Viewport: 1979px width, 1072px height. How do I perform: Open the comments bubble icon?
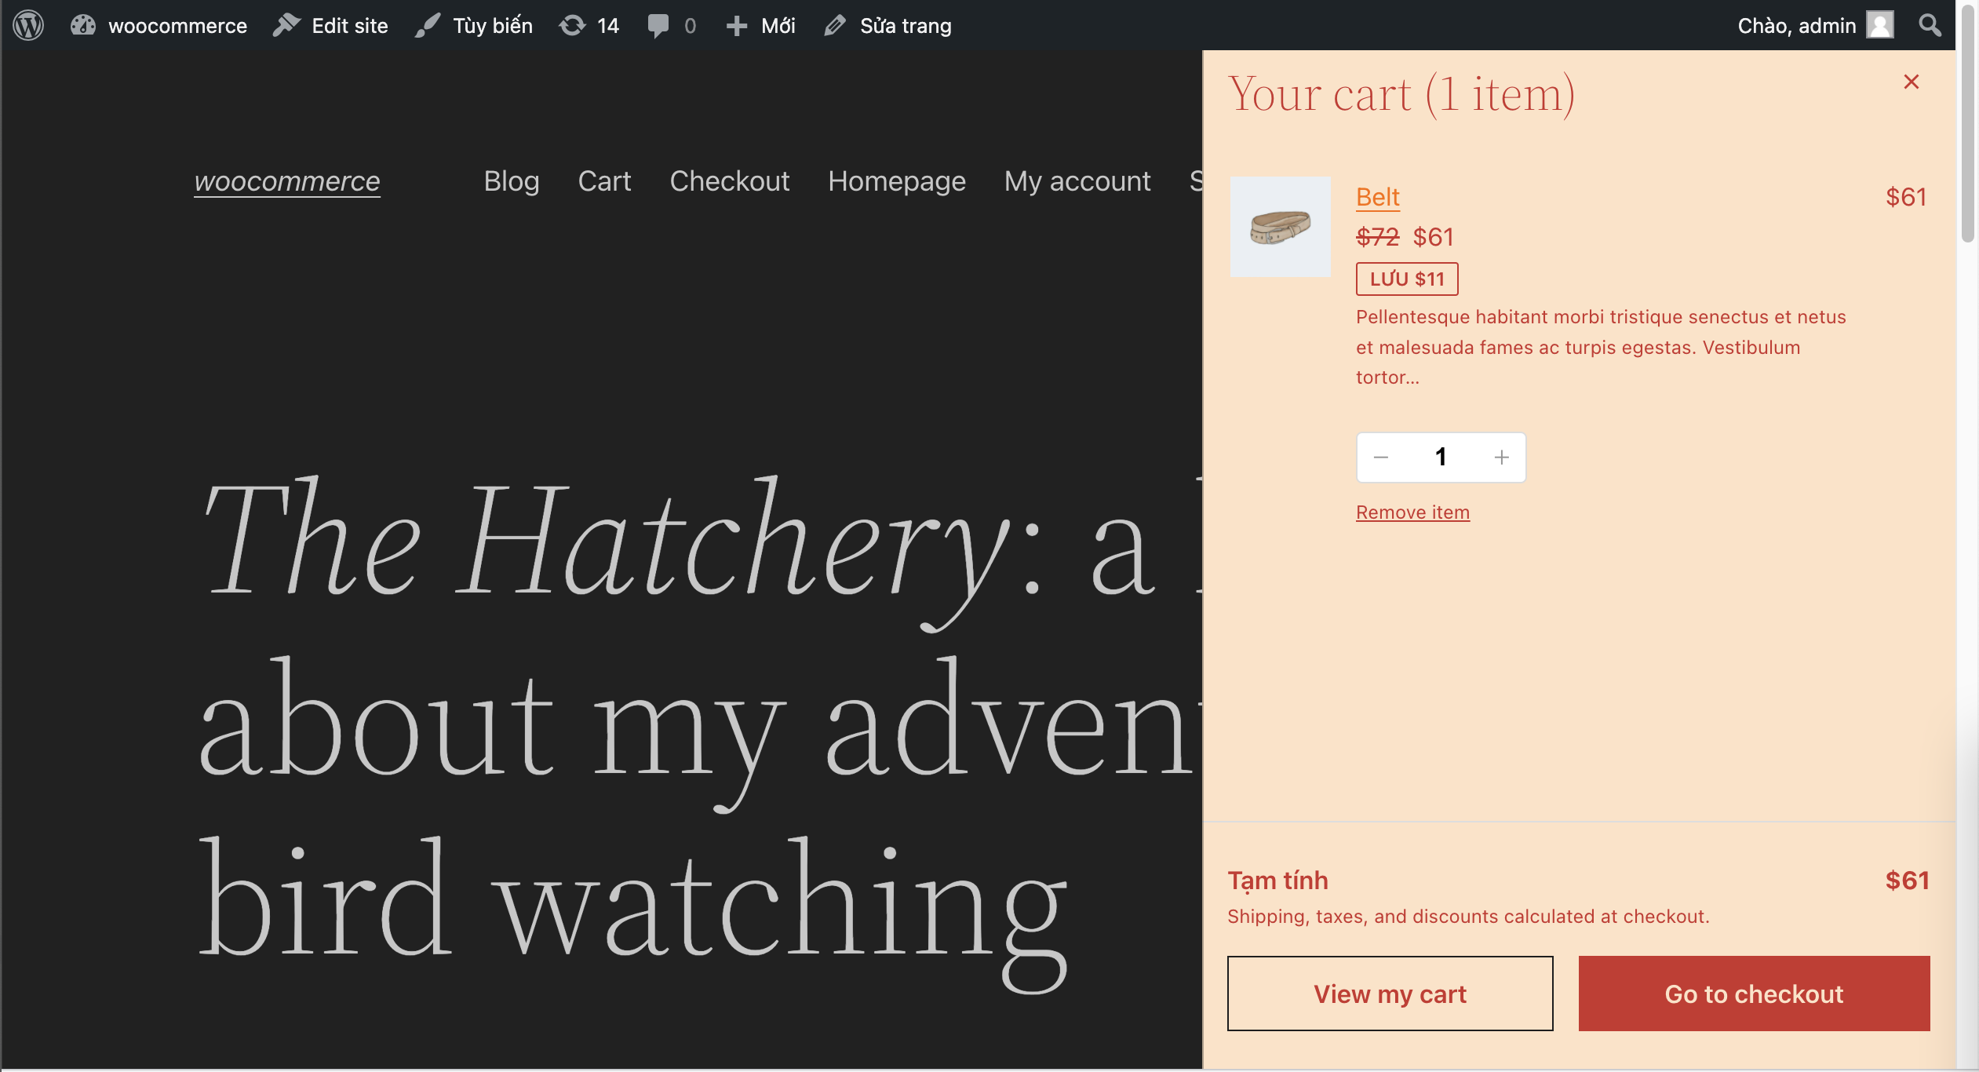(x=658, y=25)
